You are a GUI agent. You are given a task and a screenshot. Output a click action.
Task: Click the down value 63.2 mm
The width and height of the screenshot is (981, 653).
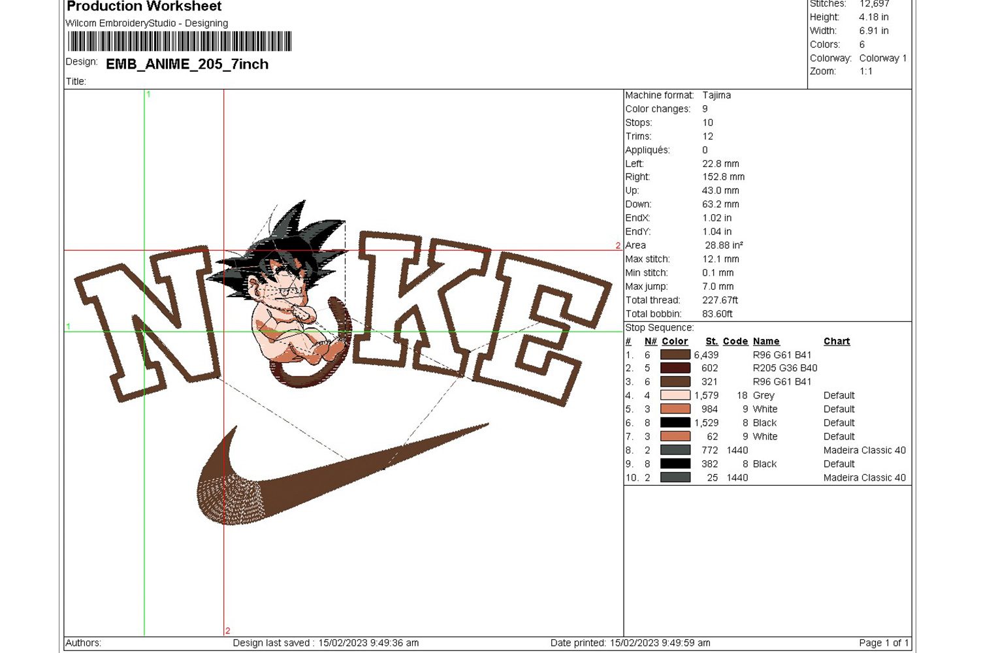click(721, 204)
